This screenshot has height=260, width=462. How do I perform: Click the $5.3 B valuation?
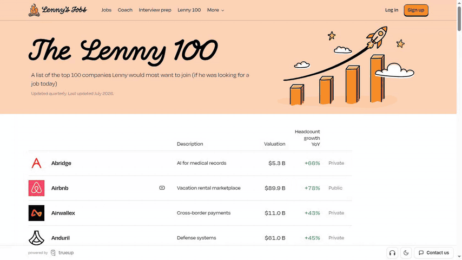coord(276,163)
